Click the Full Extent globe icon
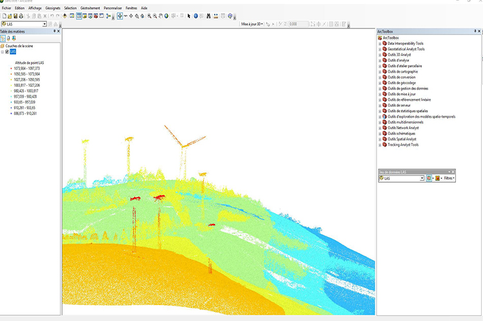 tap(167, 15)
